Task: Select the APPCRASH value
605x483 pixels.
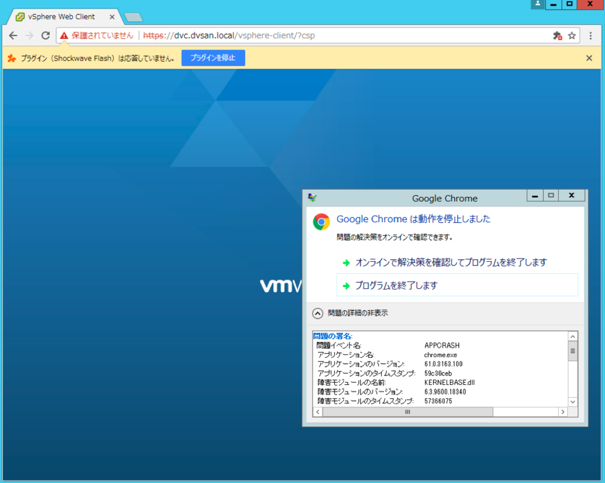Action: tap(442, 346)
